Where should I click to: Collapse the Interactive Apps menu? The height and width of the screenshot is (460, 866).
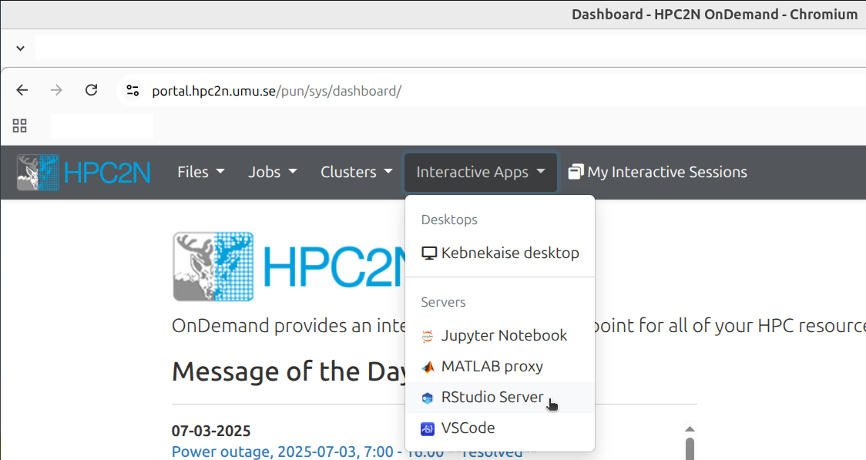(479, 172)
